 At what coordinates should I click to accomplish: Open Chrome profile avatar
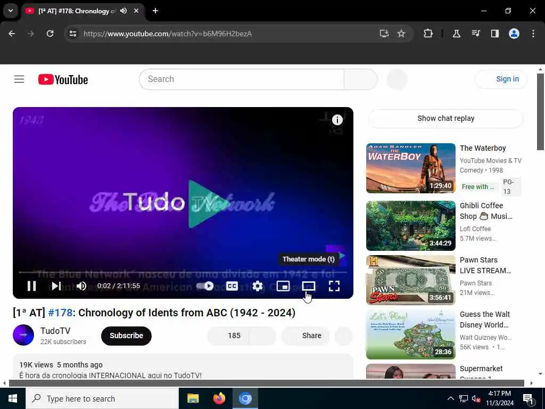(514, 34)
